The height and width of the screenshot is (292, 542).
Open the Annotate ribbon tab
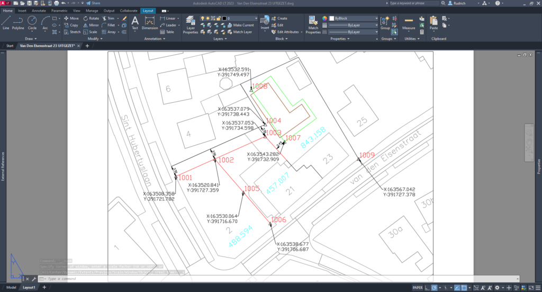pyautogui.click(x=39, y=11)
